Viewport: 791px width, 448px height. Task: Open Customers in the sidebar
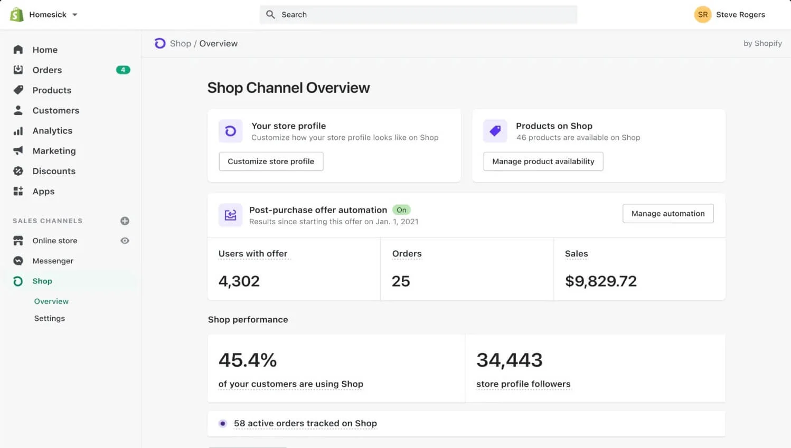pos(55,110)
